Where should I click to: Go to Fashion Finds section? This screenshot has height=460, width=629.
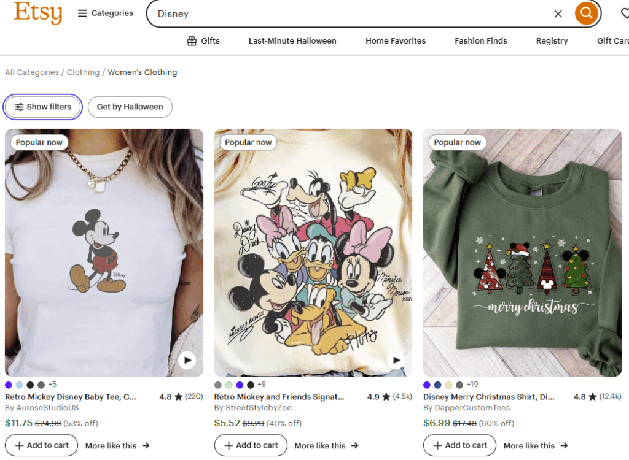point(481,41)
